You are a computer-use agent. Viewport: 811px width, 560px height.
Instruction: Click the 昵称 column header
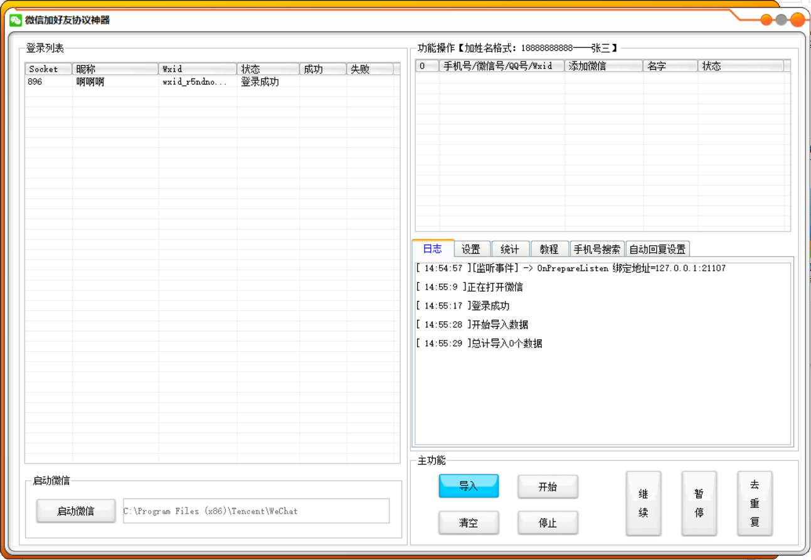pos(115,69)
